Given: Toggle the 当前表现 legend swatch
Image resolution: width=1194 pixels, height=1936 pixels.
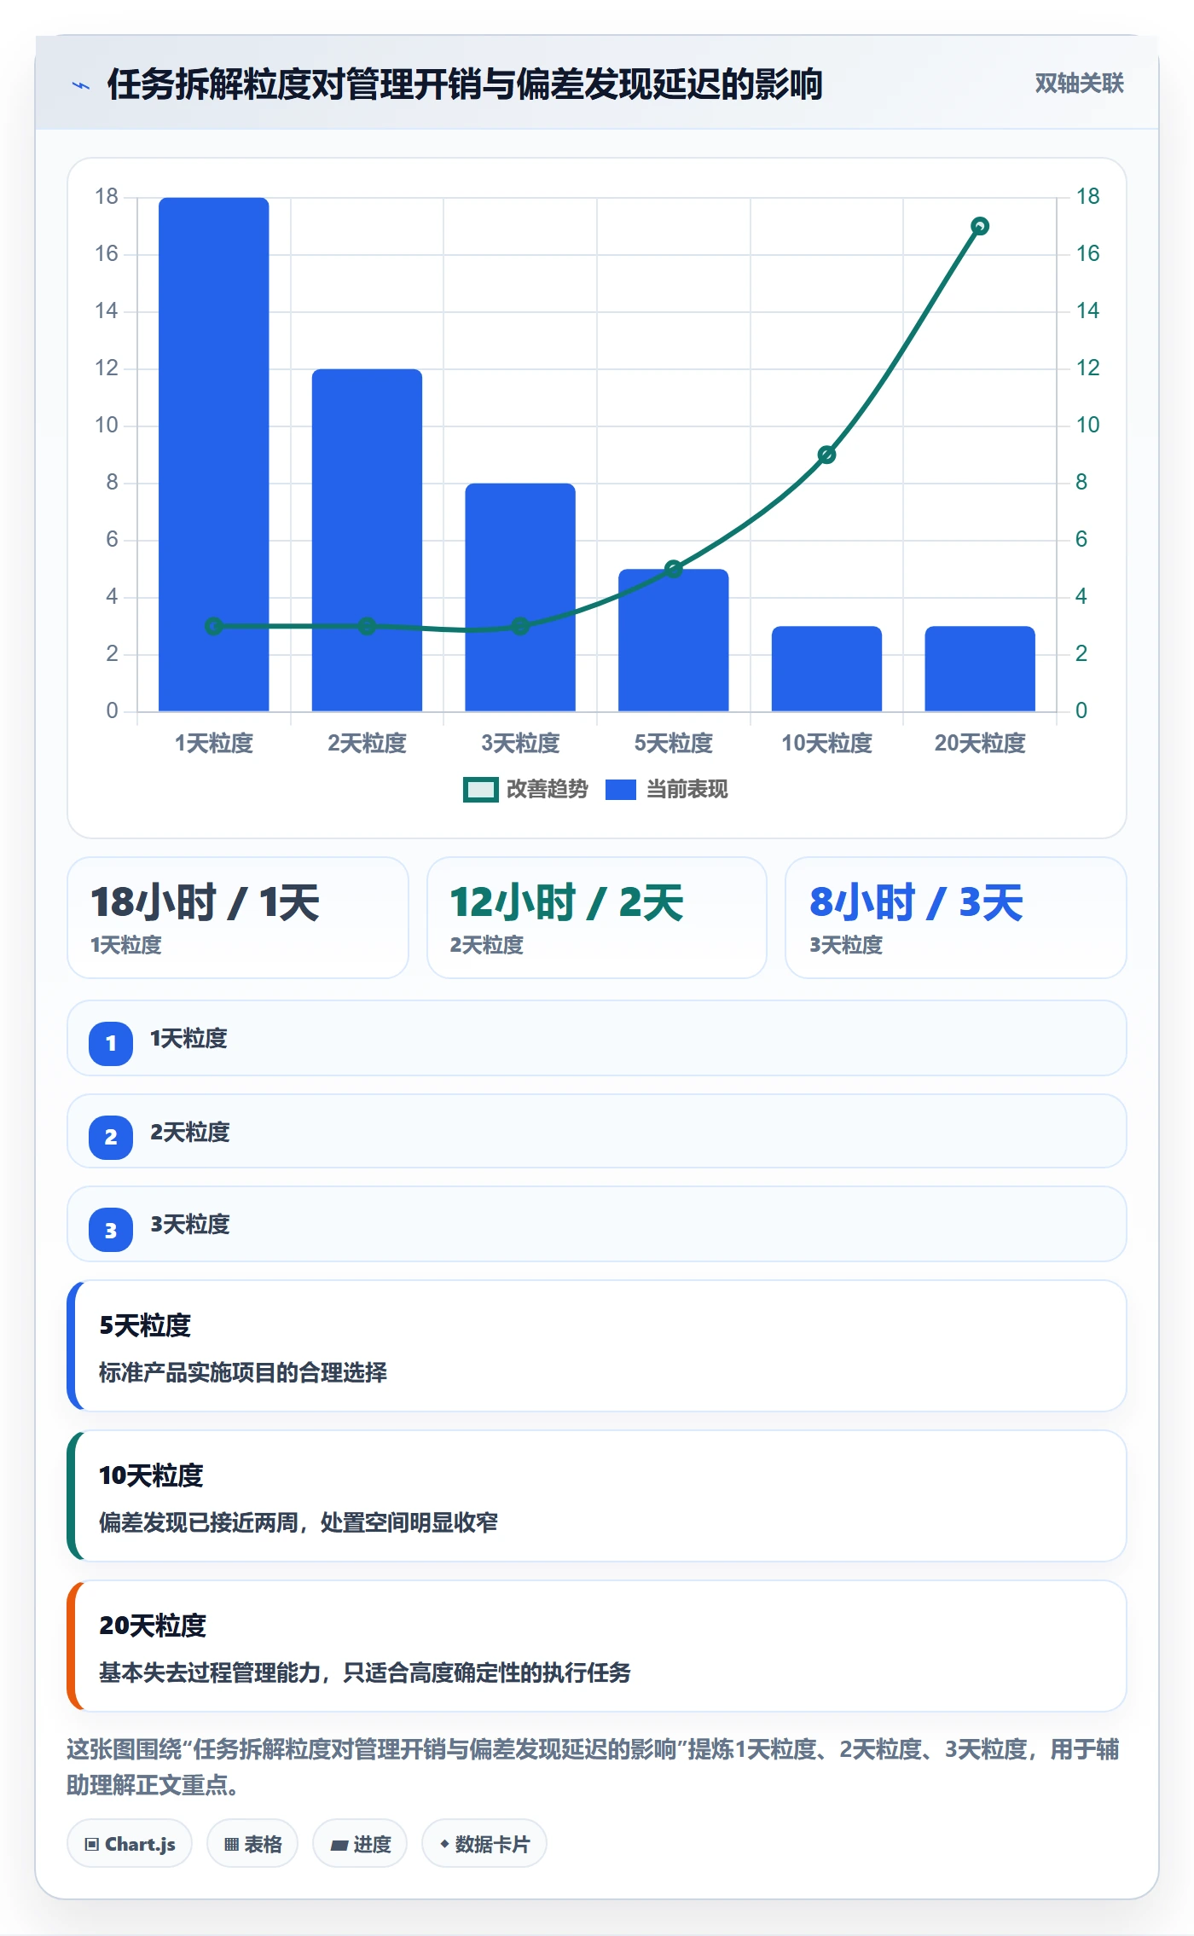Looking at the screenshot, I should pos(621,790).
